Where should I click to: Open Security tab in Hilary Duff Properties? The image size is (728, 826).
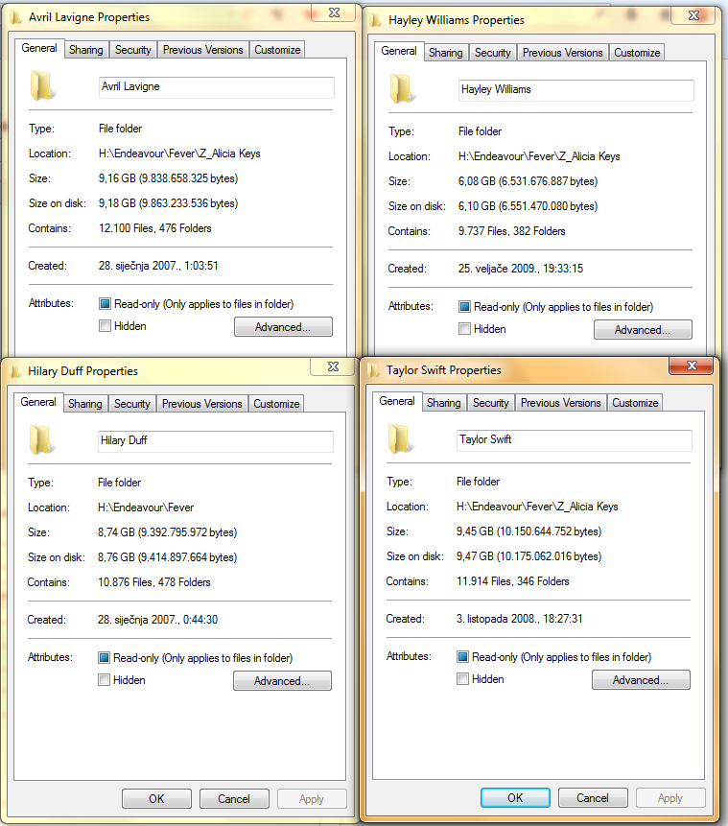tap(132, 404)
